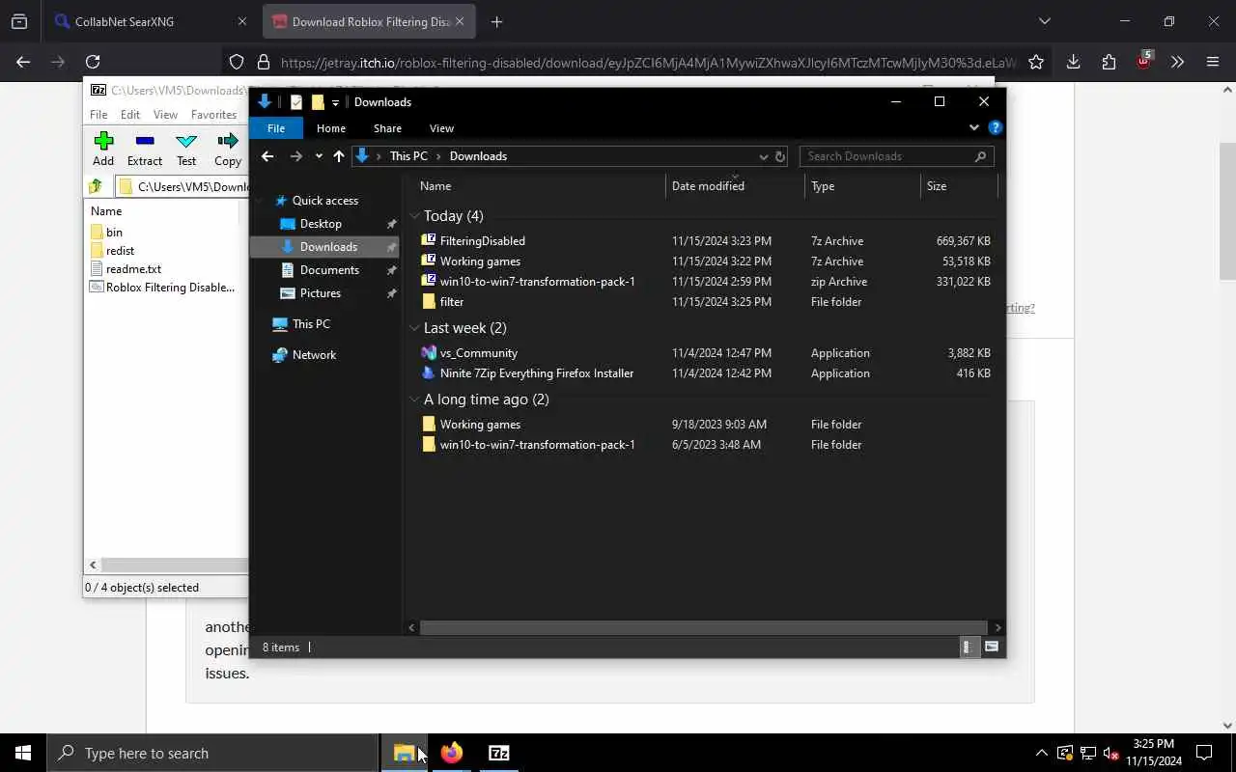Collapse A long time ago group
Viewport: 1236px width, 772px height.
414,400
